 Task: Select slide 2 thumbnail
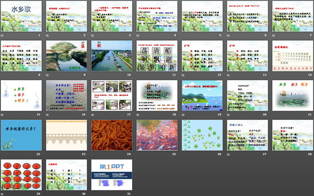coord(67,16)
